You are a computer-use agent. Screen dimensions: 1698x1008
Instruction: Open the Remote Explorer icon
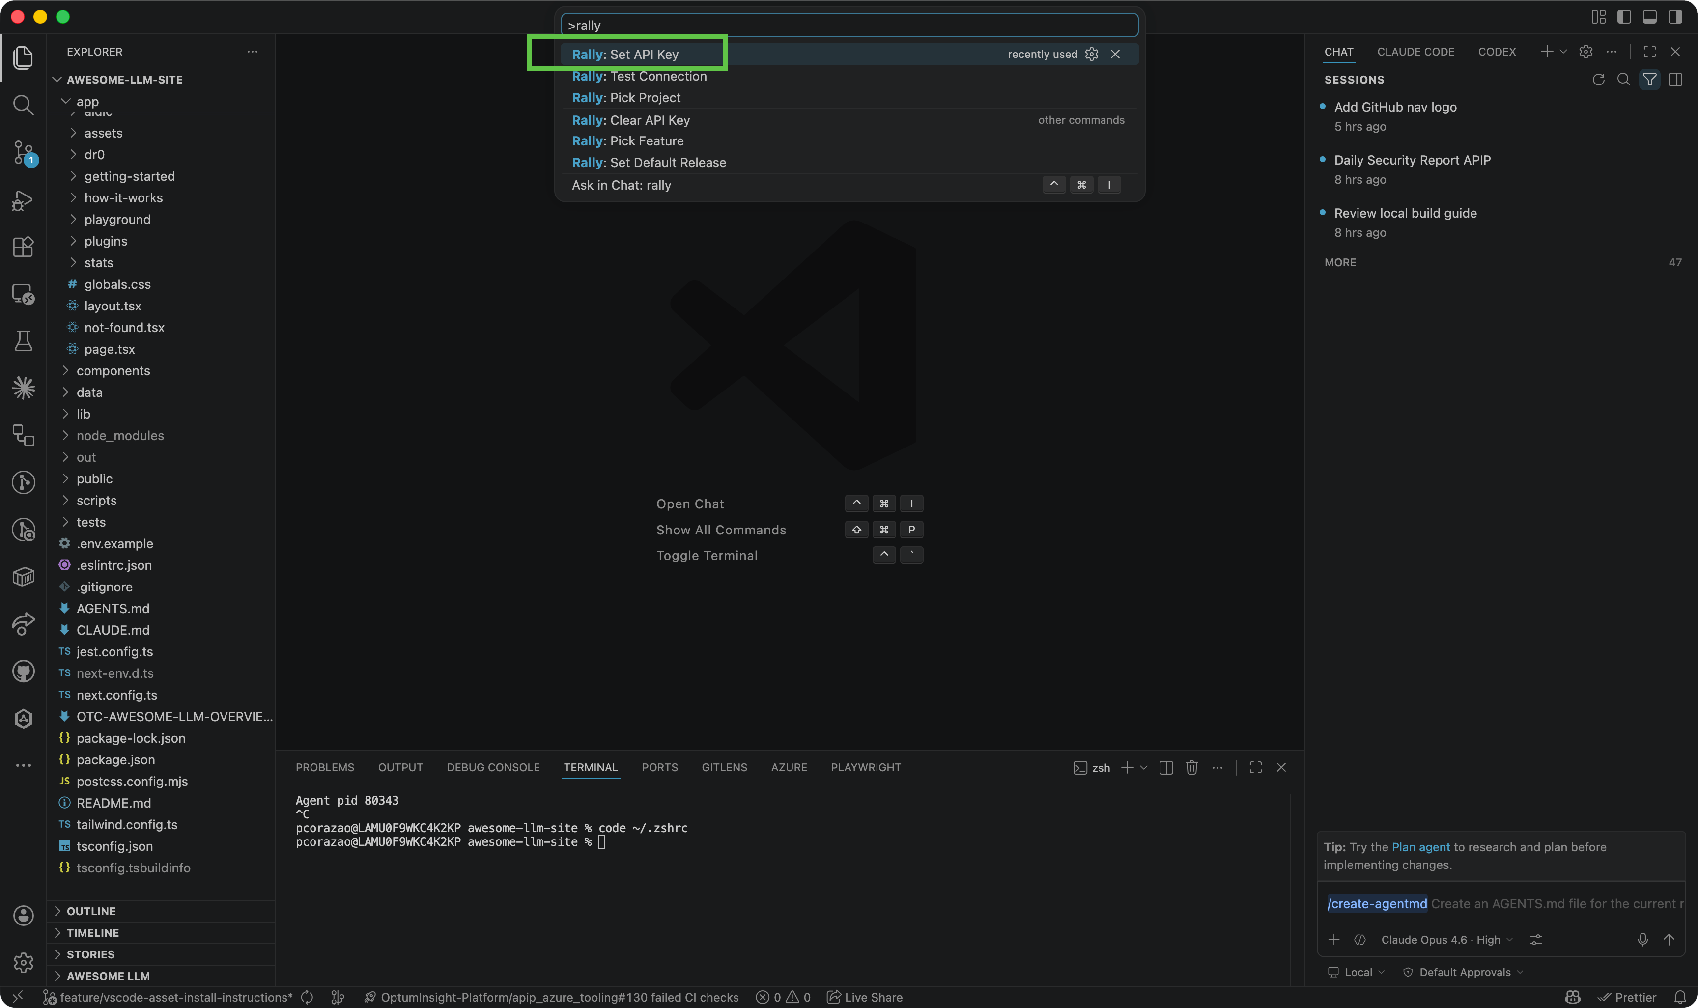(23, 293)
